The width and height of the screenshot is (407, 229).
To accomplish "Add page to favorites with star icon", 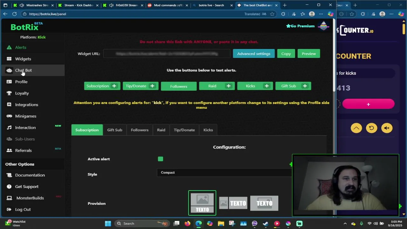I will (272, 14).
